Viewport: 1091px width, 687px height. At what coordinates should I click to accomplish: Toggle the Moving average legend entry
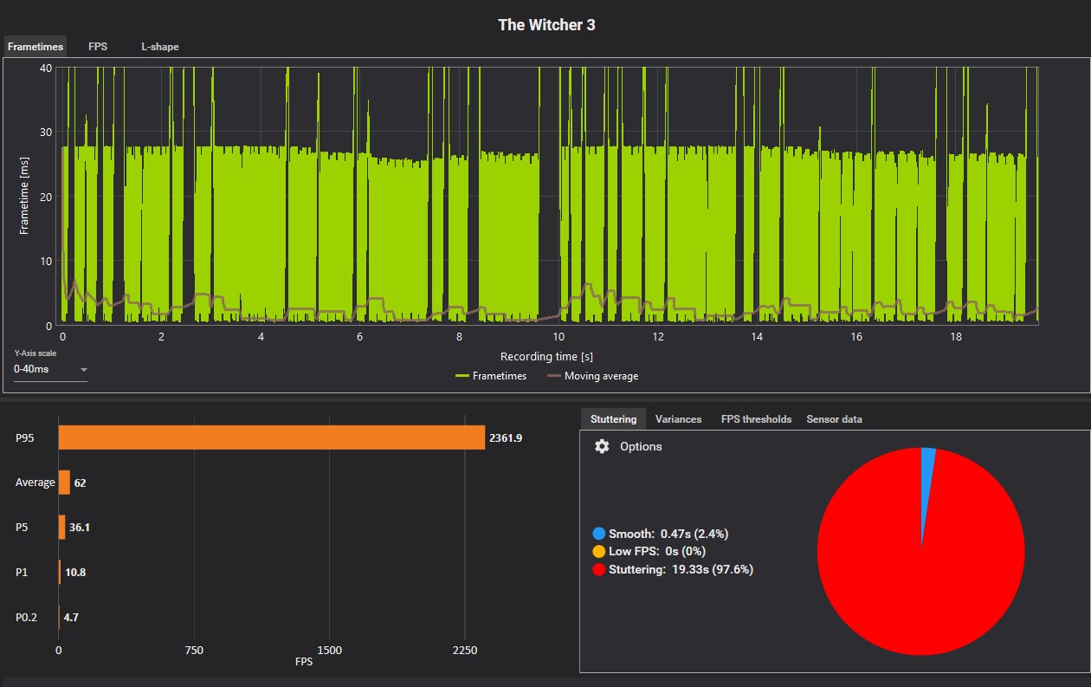coord(593,376)
